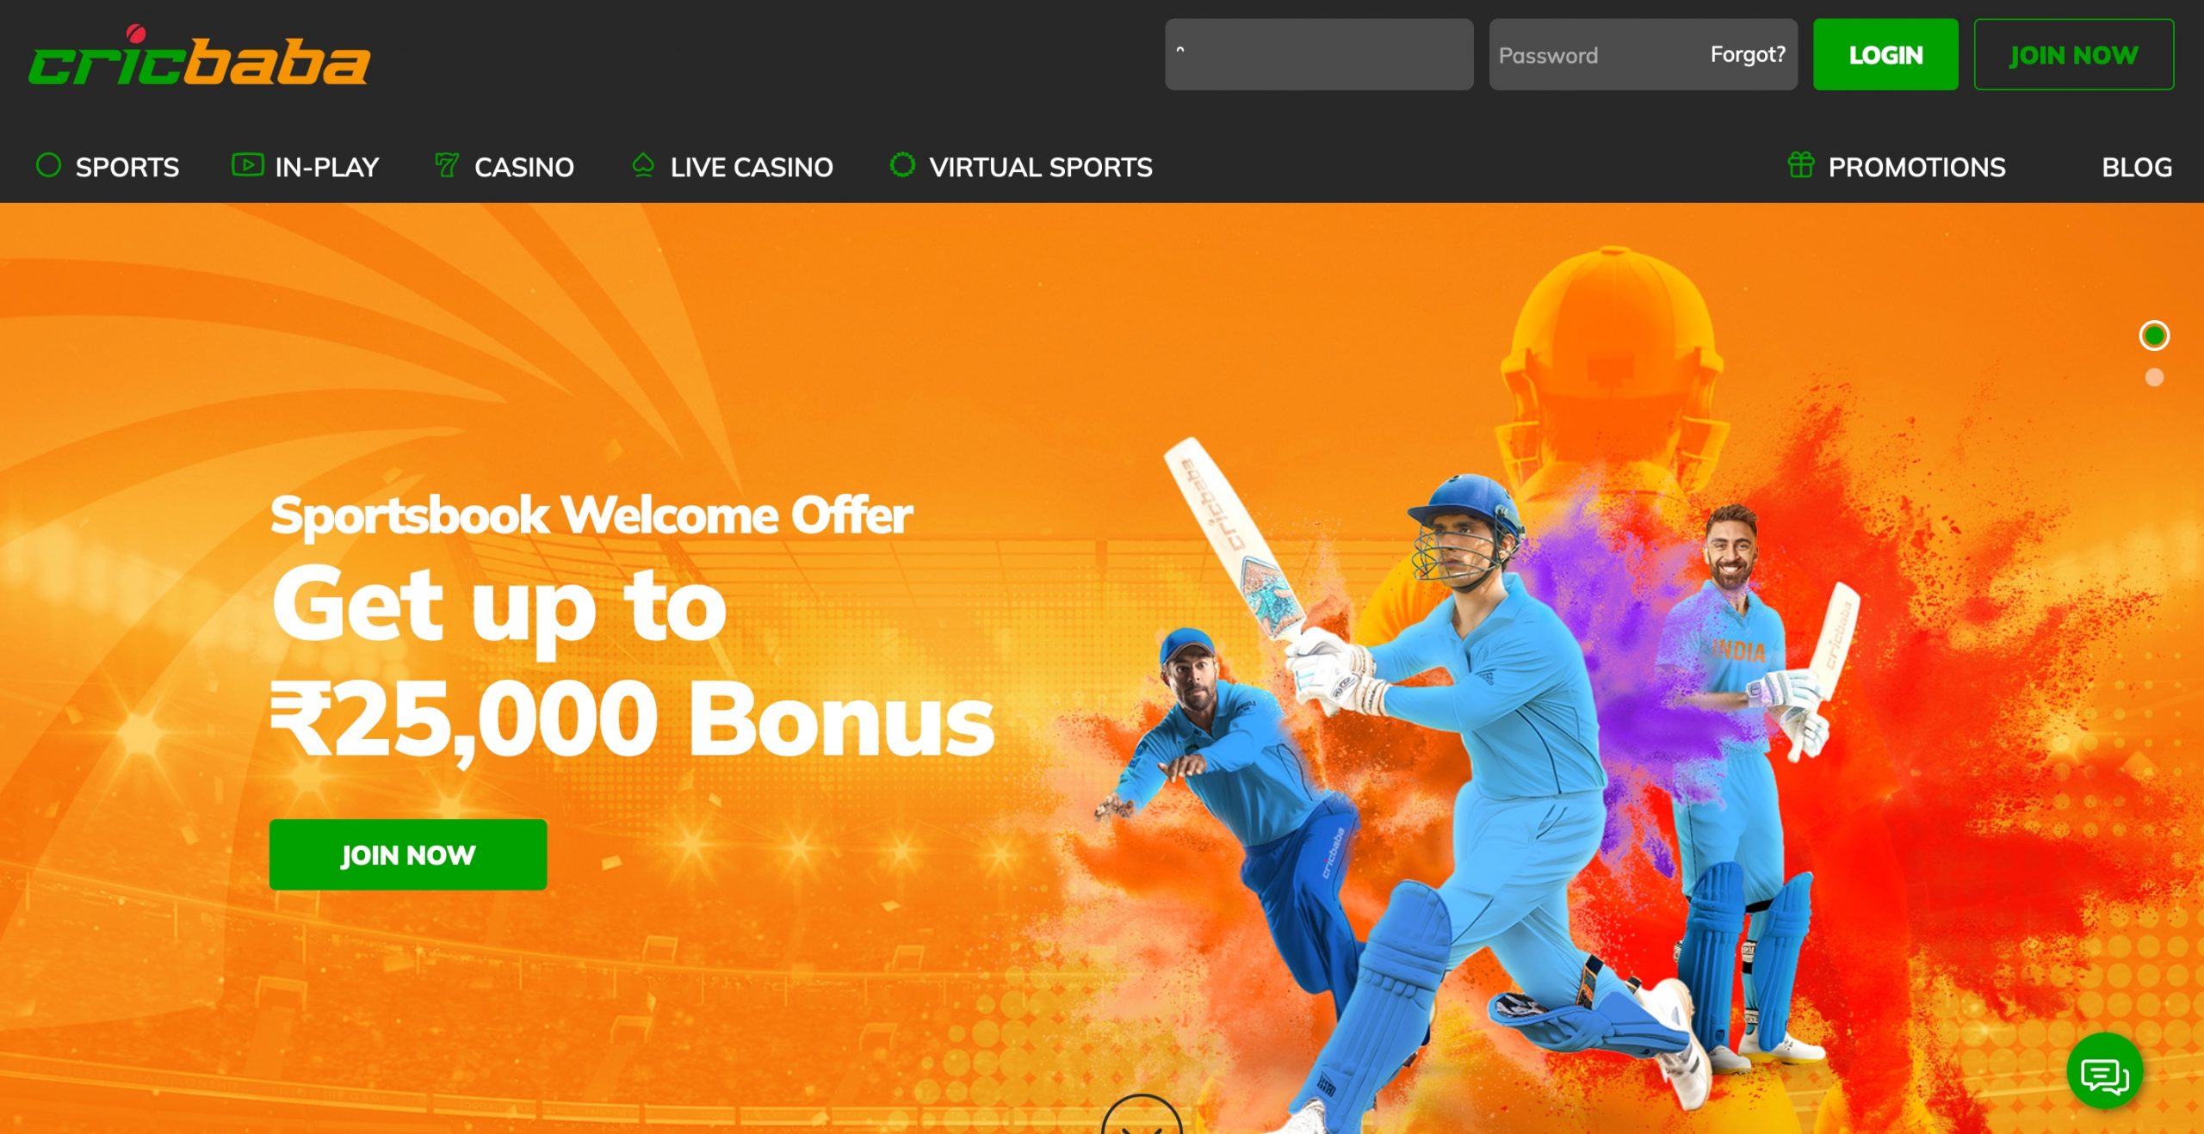Switch to the second banner slide dot

coord(2154,377)
